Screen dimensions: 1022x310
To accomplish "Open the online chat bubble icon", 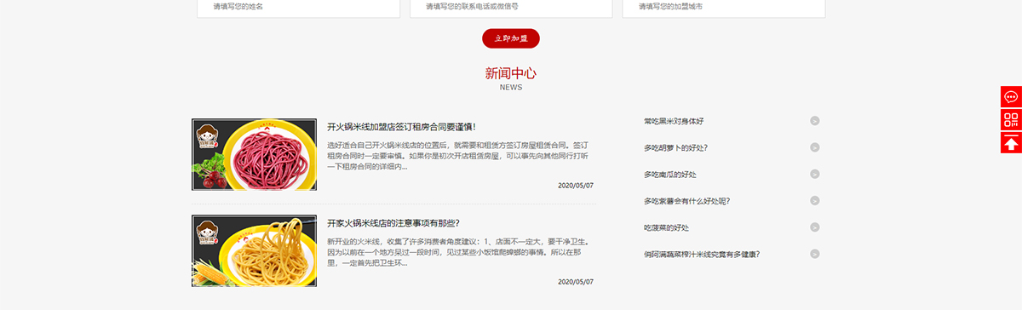I will tap(1011, 96).
